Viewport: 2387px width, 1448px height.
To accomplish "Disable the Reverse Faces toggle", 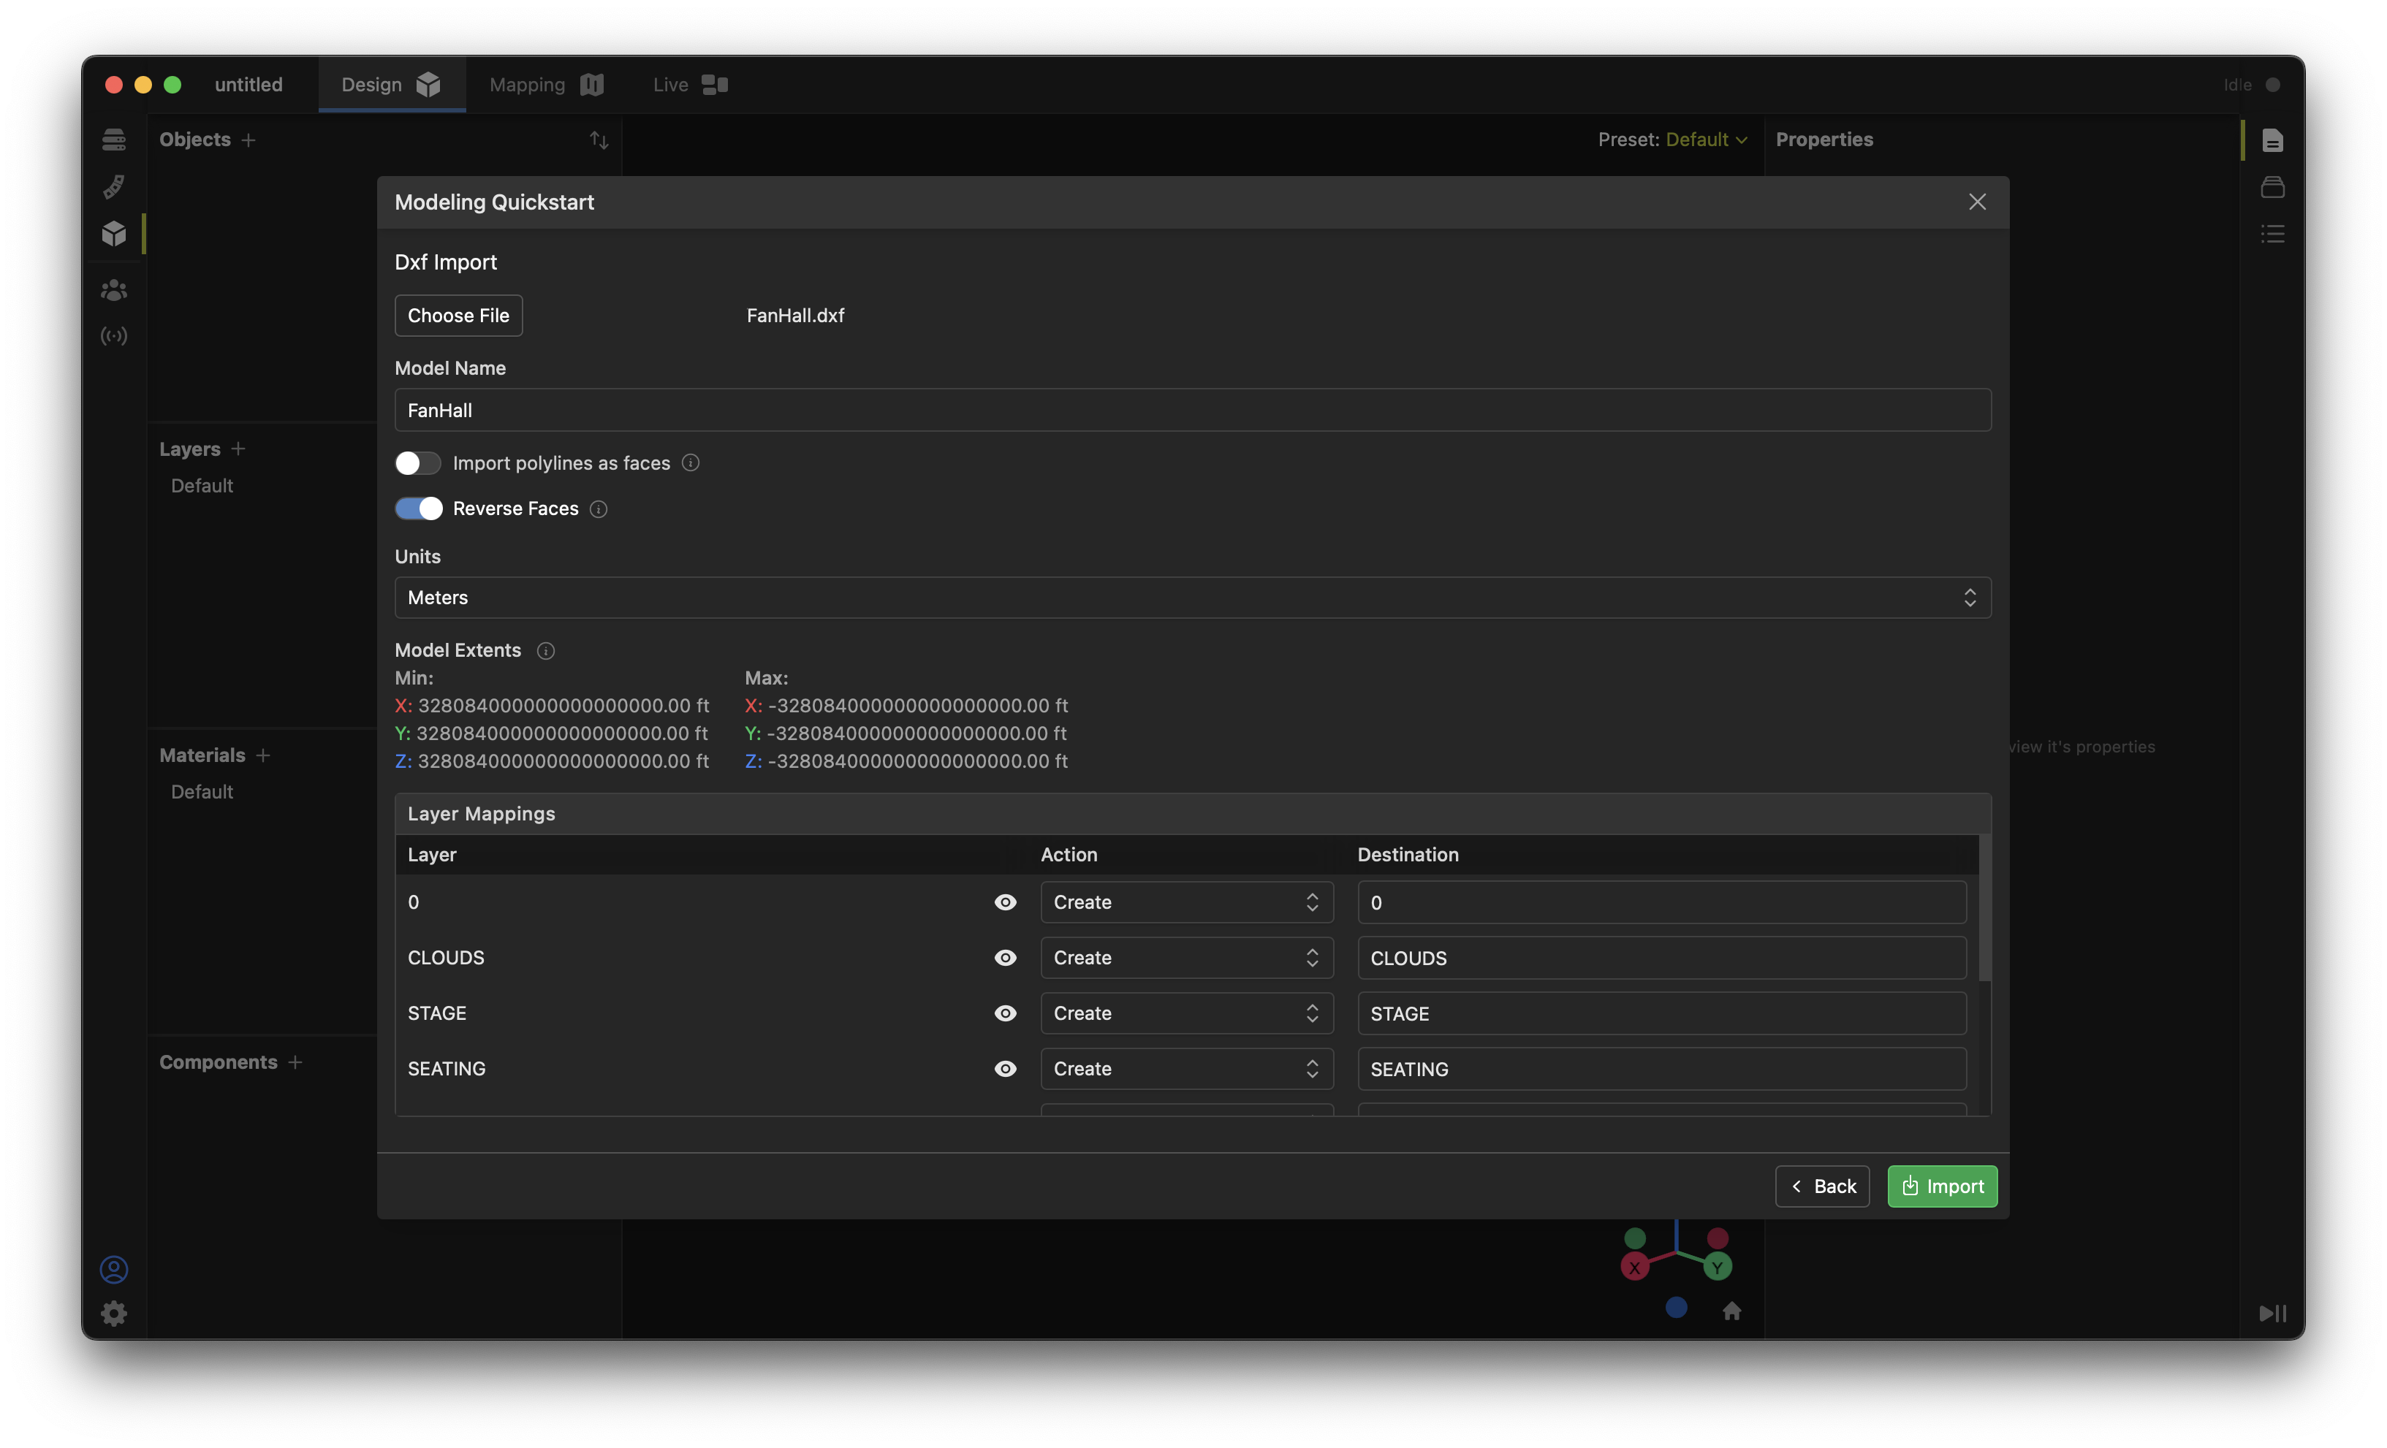I will (417, 509).
